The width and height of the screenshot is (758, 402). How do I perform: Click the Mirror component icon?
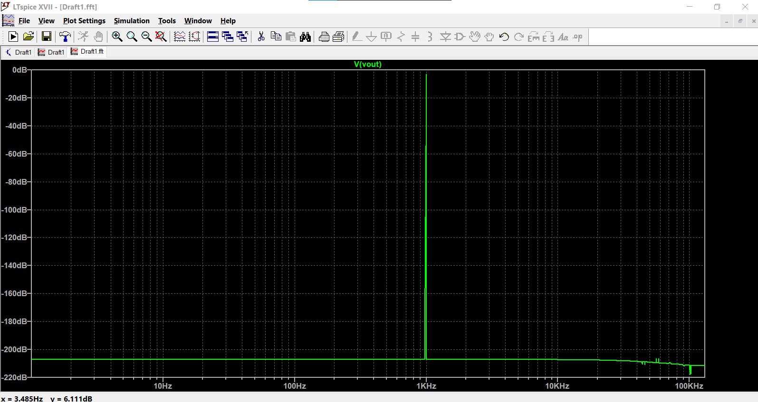pyautogui.click(x=548, y=37)
